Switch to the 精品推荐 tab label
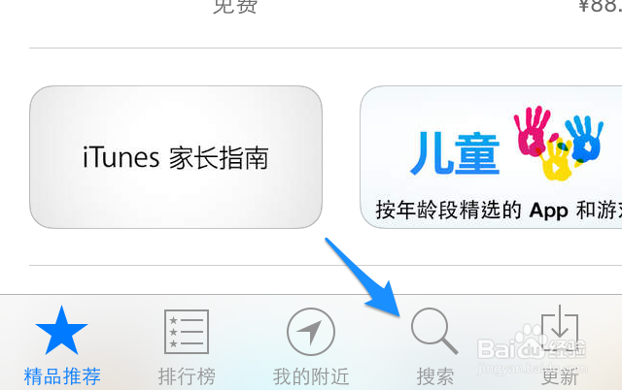The width and height of the screenshot is (622, 390). [62, 376]
